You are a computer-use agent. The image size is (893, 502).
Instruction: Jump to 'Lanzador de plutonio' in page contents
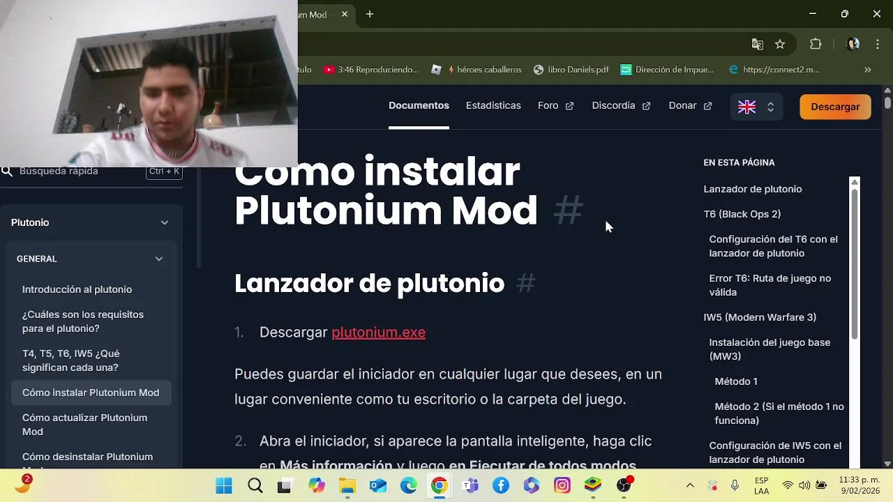pyautogui.click(x=753, y=189)
